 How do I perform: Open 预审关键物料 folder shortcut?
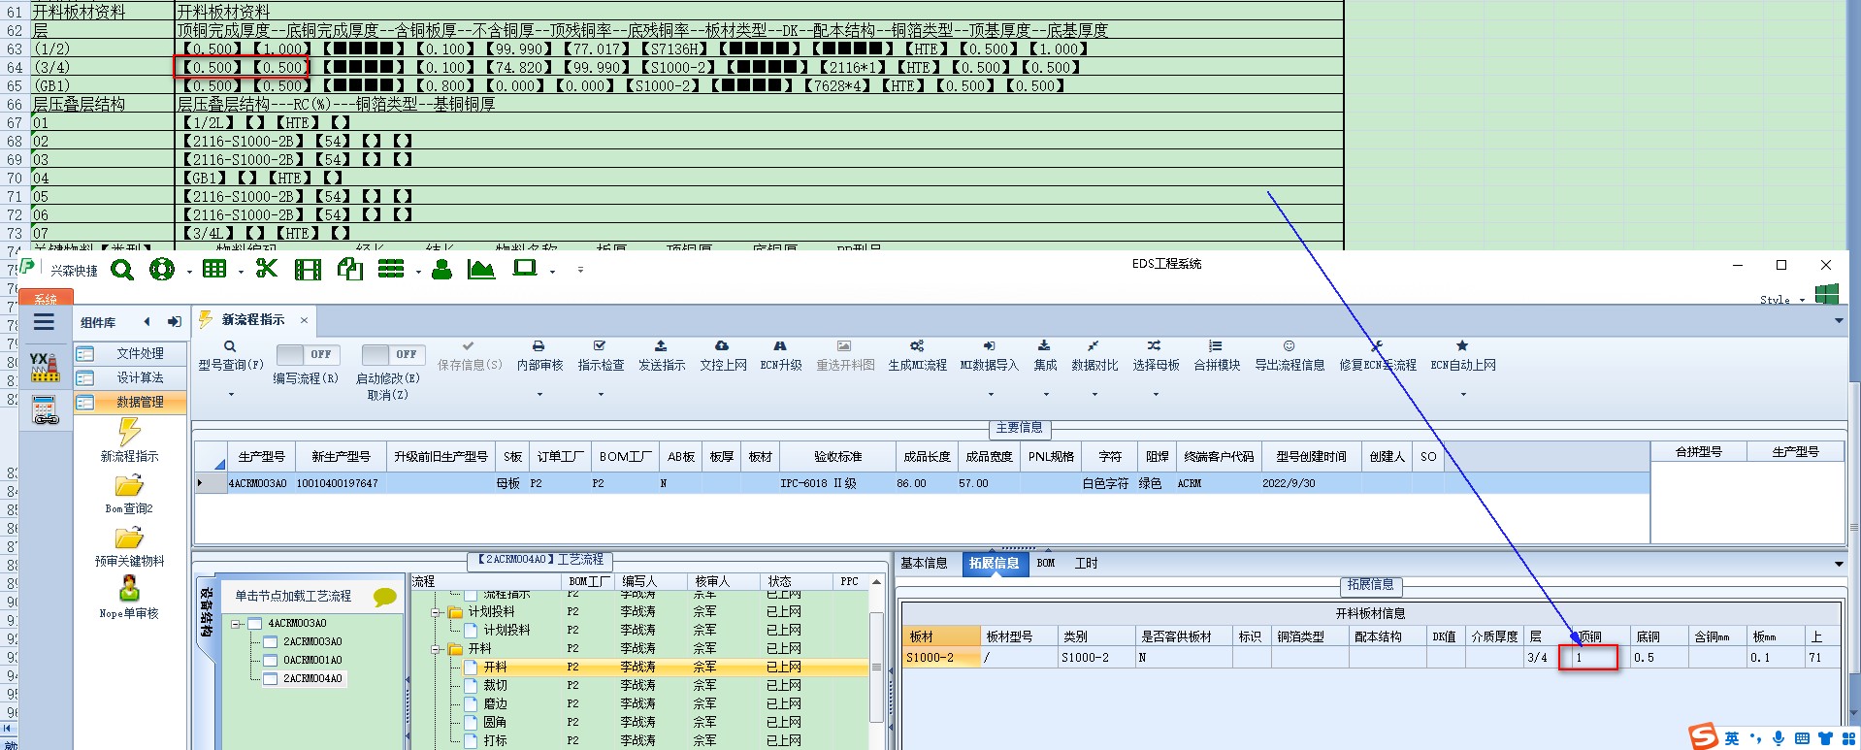pyautogui.click(x=129, y=546)
